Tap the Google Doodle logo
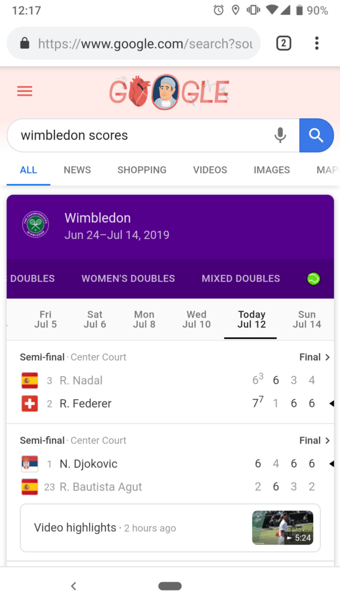Screen dimensions: 340x606 169,92
